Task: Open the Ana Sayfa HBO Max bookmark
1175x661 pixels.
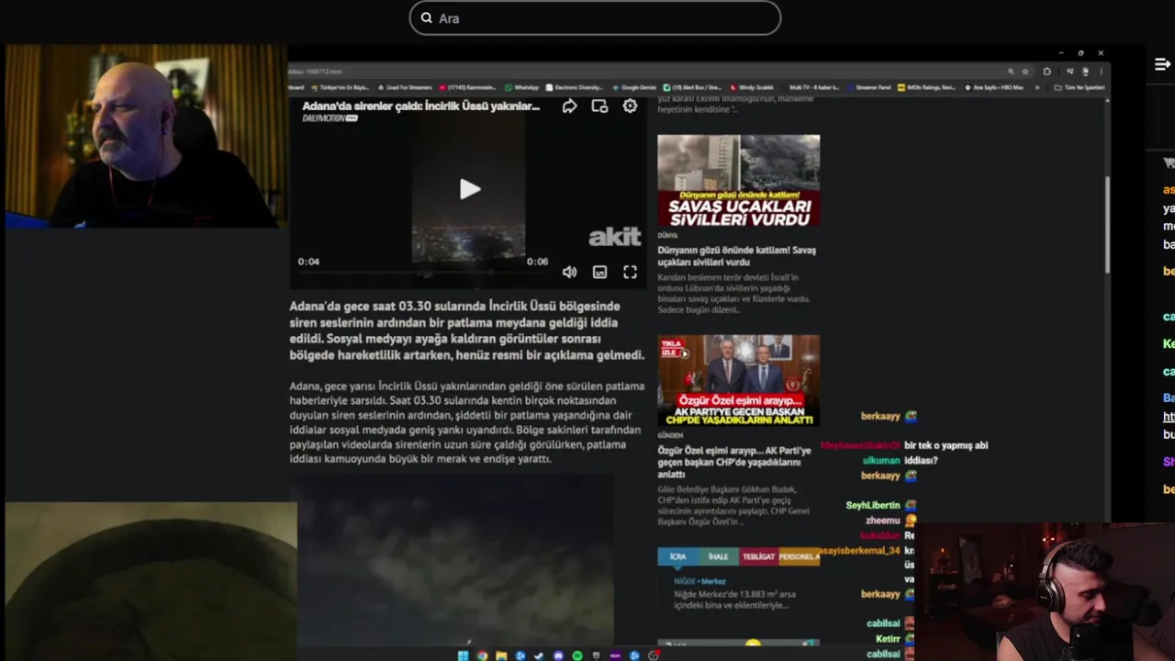Action: [995, 87]
